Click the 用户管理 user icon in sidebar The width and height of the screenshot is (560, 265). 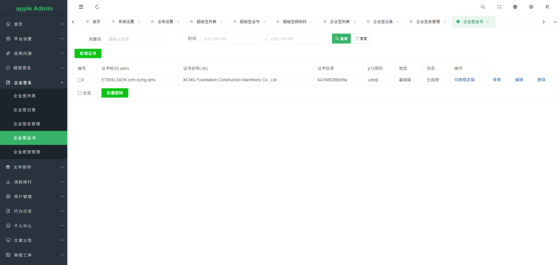8,197
